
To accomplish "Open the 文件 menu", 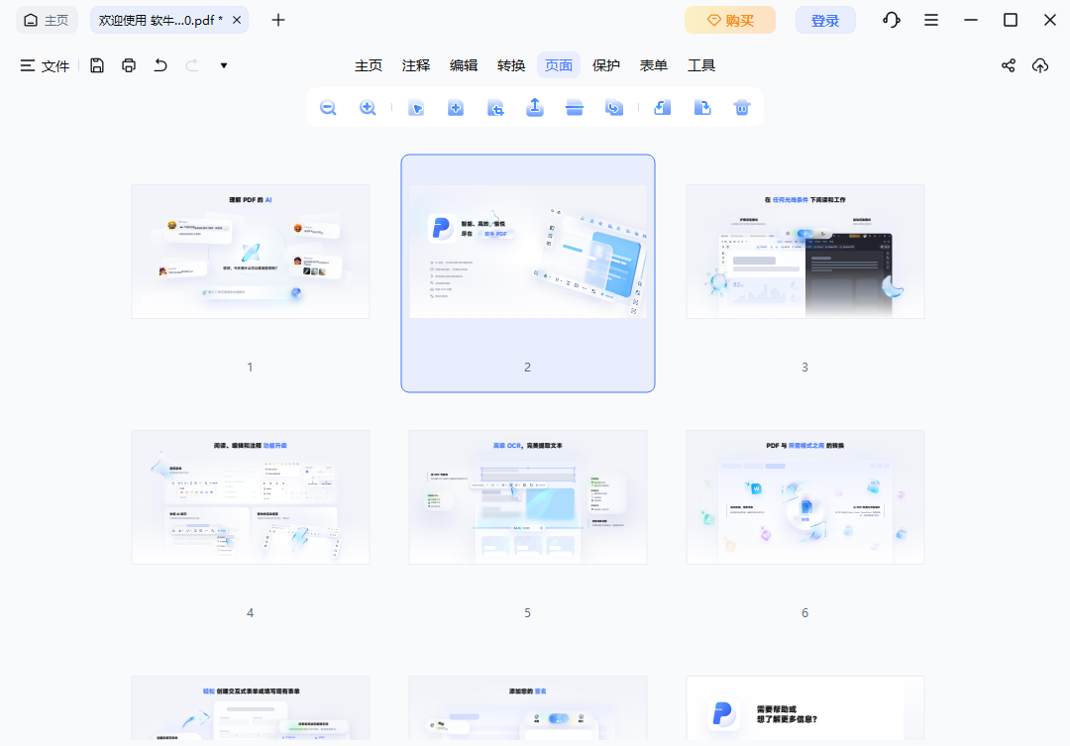I will point(45,65).
